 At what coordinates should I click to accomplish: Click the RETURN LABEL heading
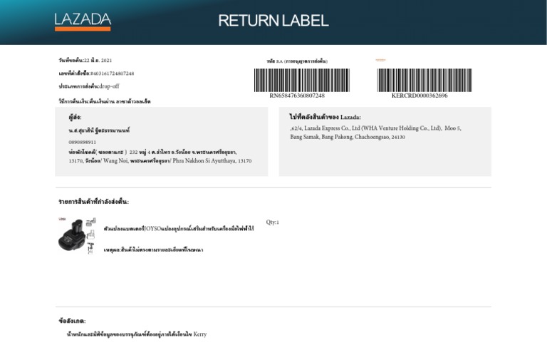tap(273, 21)
